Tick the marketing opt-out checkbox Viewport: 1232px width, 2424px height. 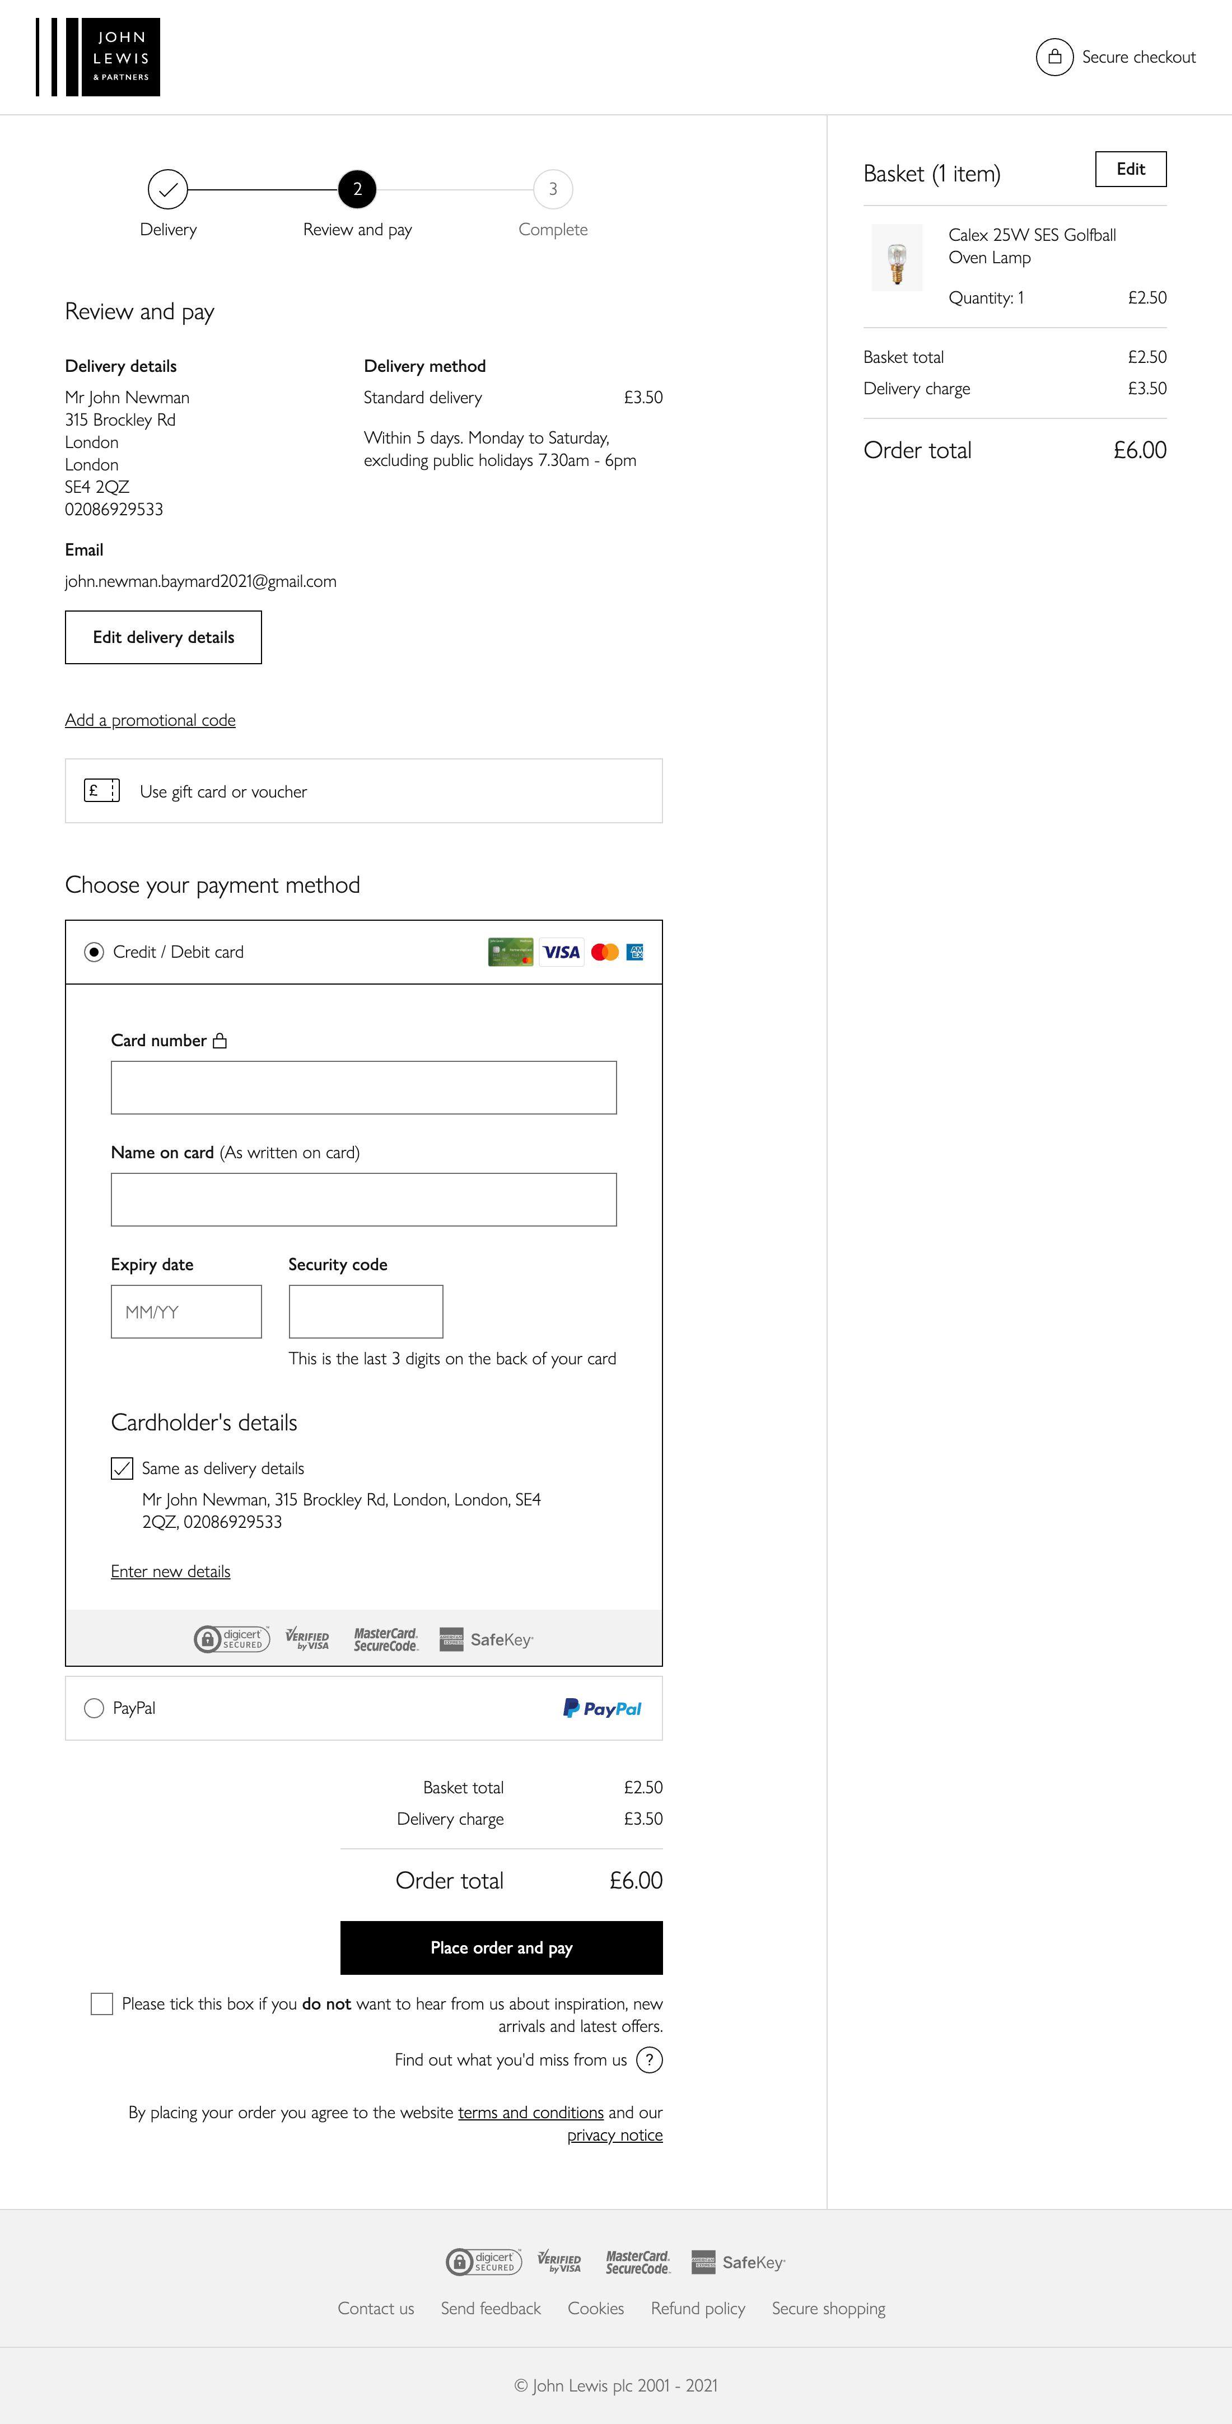point(102,2003)
